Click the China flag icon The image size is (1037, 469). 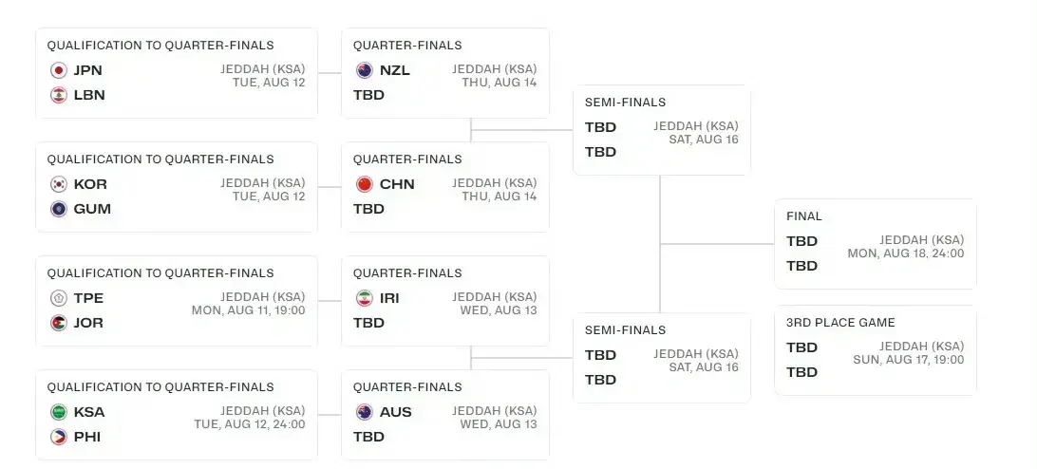(364, 184)
